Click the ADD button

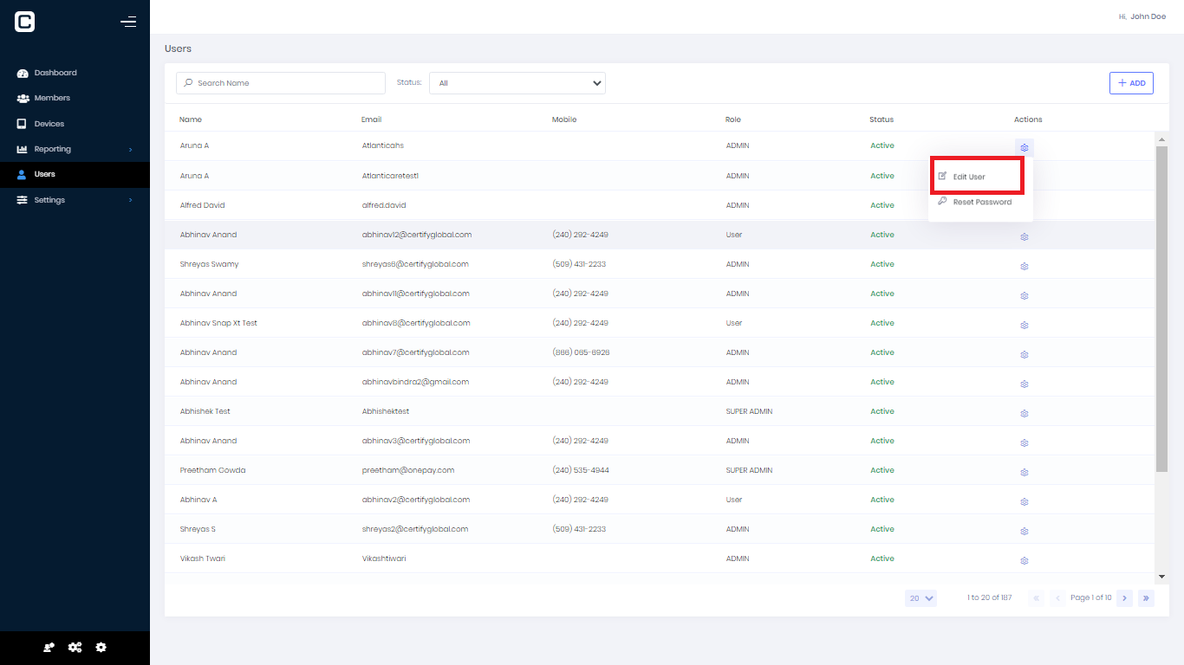pyautogui.click(x=1131, y=82)
